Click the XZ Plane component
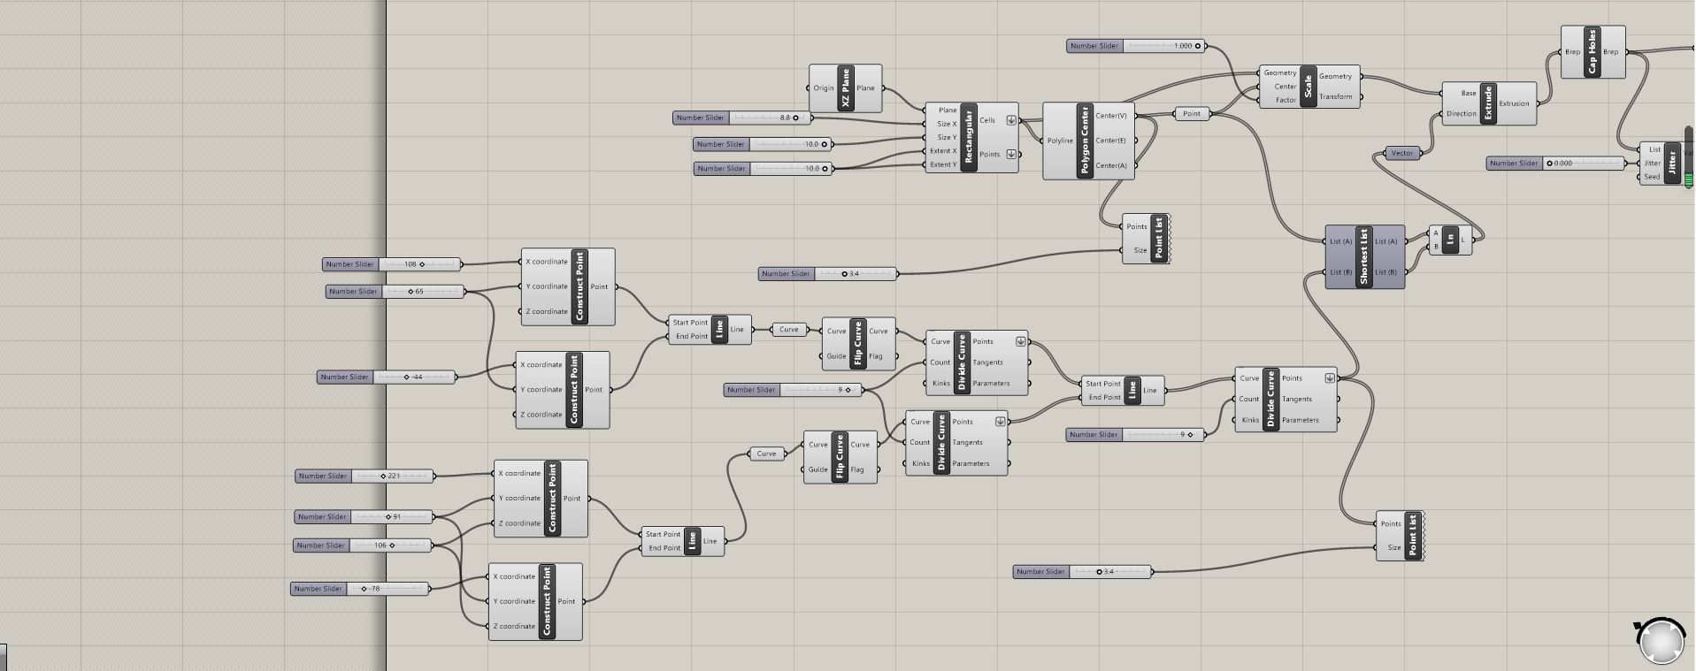 point(845,88)
